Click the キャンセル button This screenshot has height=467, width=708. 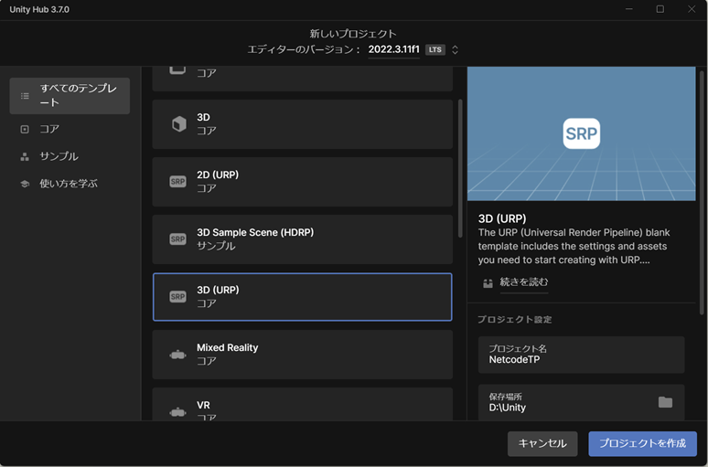click(542, 443)
